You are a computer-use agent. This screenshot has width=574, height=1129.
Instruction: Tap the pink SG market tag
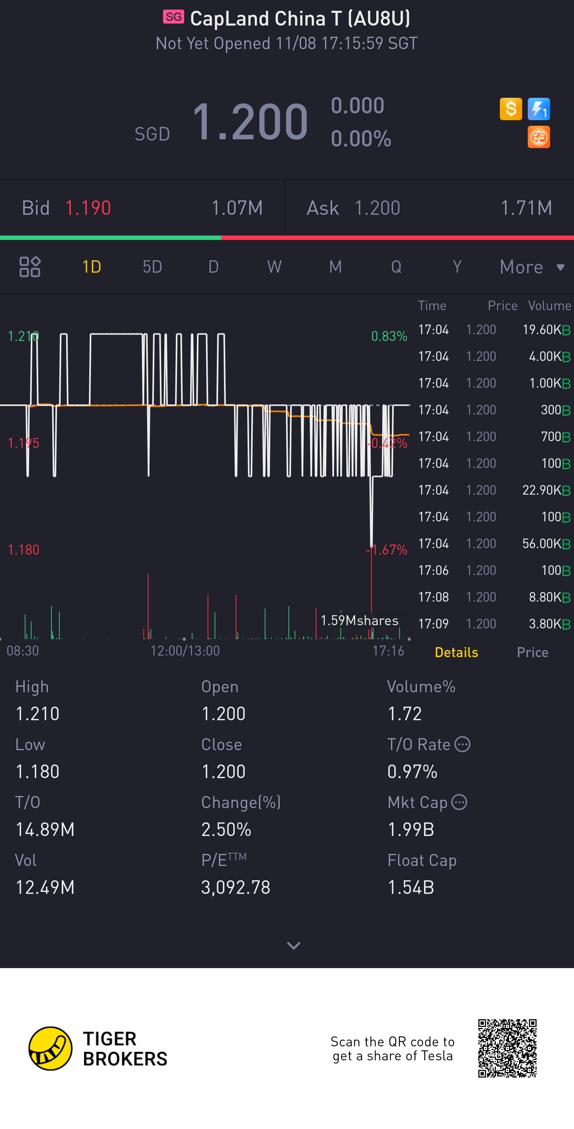point(174,17)
